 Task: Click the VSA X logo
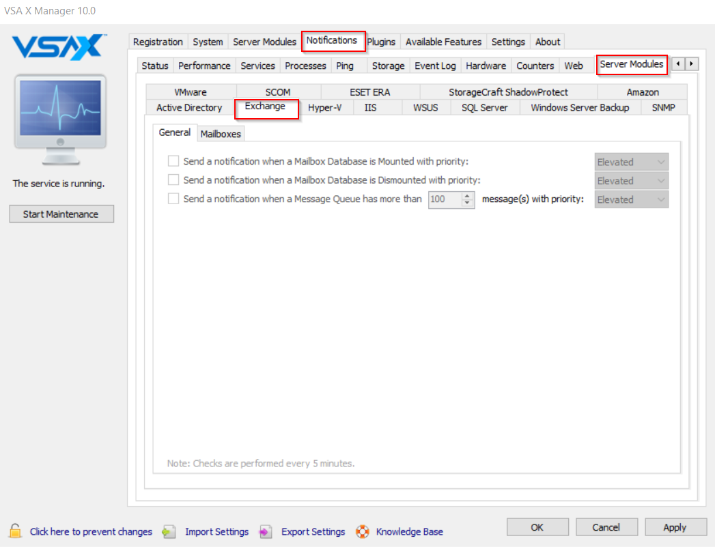[x=59, y=46]
